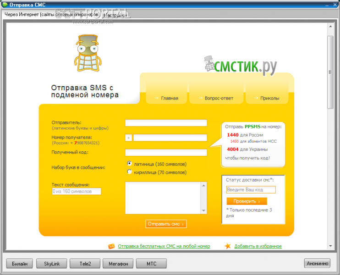340x275 pixels.
Task: Click the star icon beside add to favorites
Action: pyautogui.click(x=228, y=246)
